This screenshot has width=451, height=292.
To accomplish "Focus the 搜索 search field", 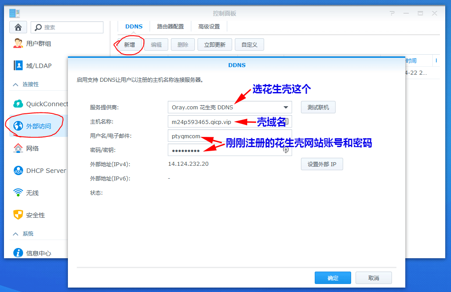I will (67, 28).
